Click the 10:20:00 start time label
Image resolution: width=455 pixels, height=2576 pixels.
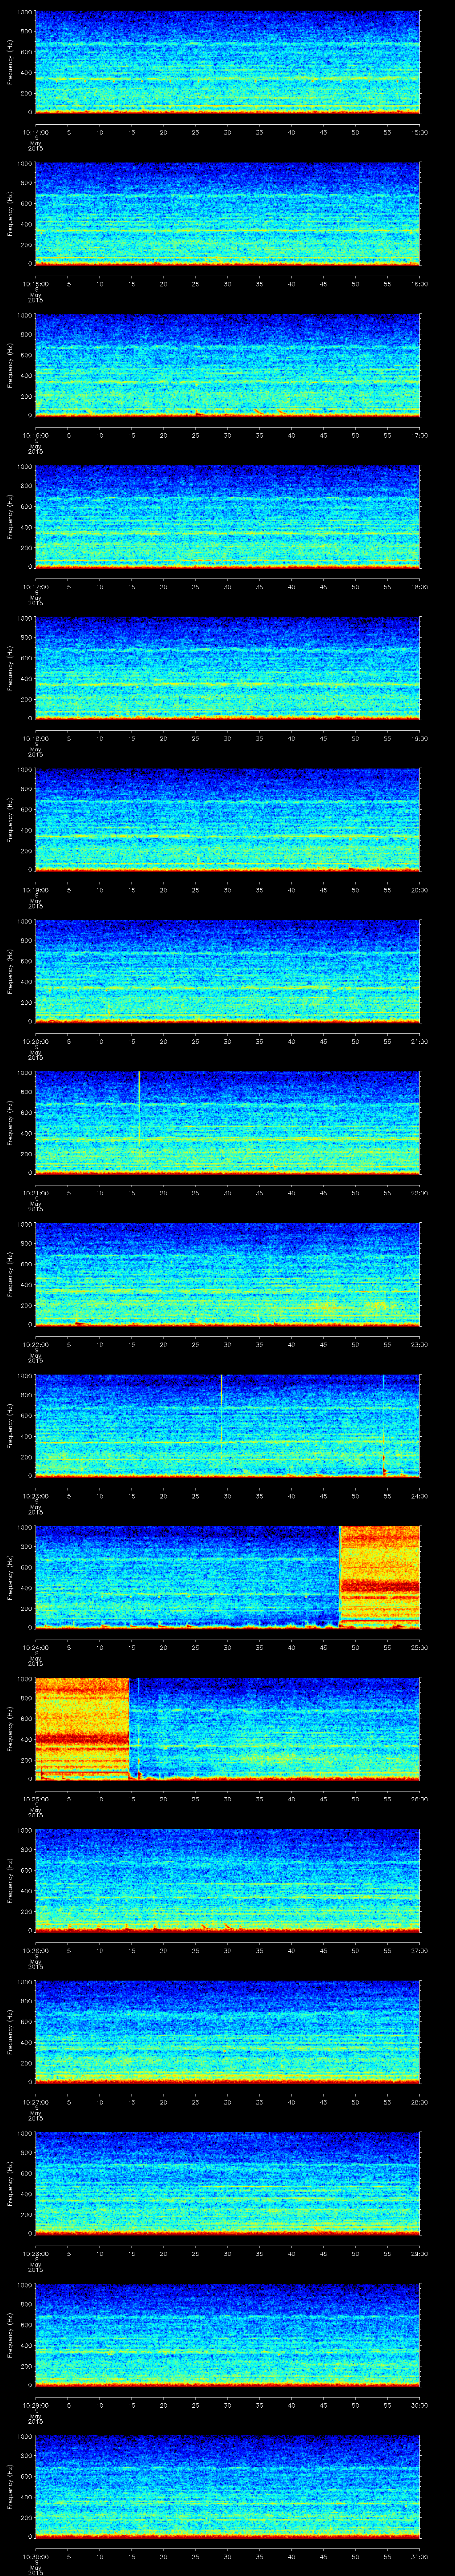click(35, 1041)
